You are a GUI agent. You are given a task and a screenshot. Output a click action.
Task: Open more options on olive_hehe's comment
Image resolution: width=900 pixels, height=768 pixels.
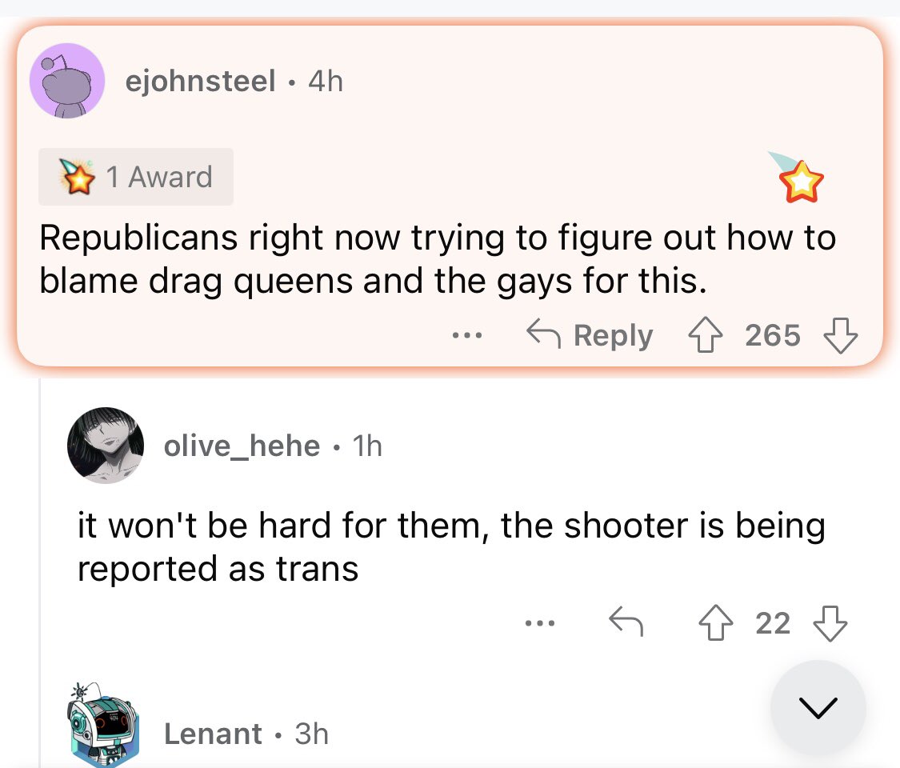coord(540,622)
